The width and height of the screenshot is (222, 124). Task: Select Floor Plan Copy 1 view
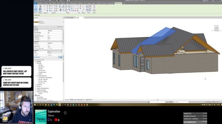tap(42, 70)
